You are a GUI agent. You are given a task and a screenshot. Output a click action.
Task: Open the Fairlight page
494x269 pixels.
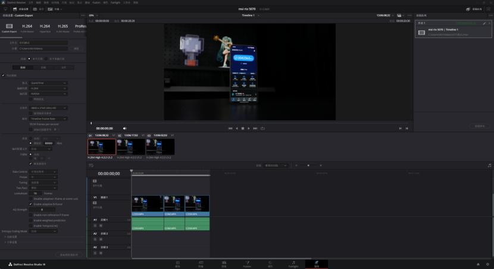point(293,263)
